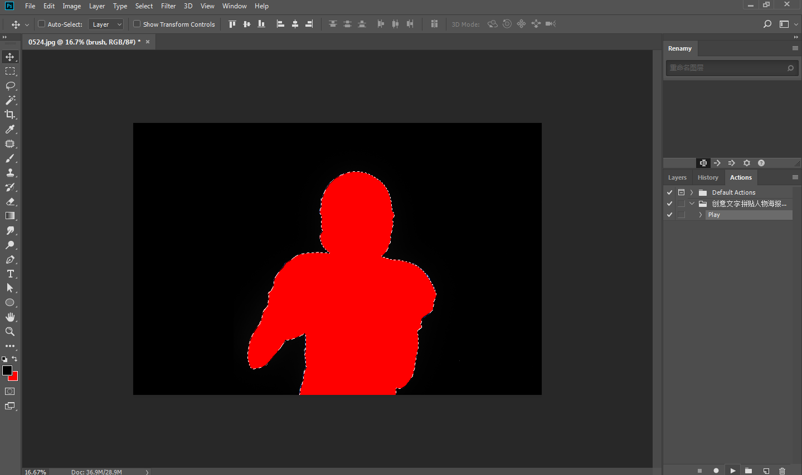Toggle Quick Mask mode
802x475 pixels.
tap(10, 392)
